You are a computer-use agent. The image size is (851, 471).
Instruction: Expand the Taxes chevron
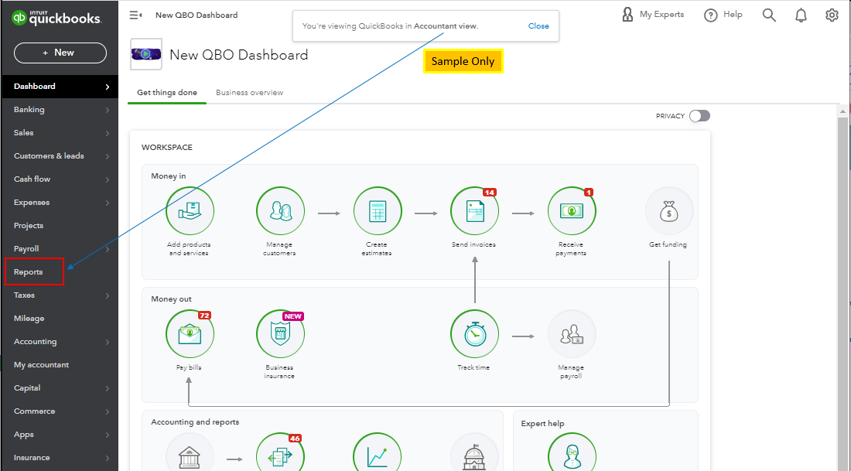pos(108,295)
